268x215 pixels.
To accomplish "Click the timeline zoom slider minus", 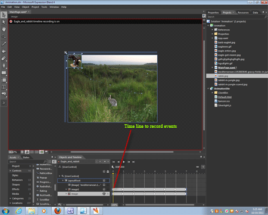I will pos(197,167).
